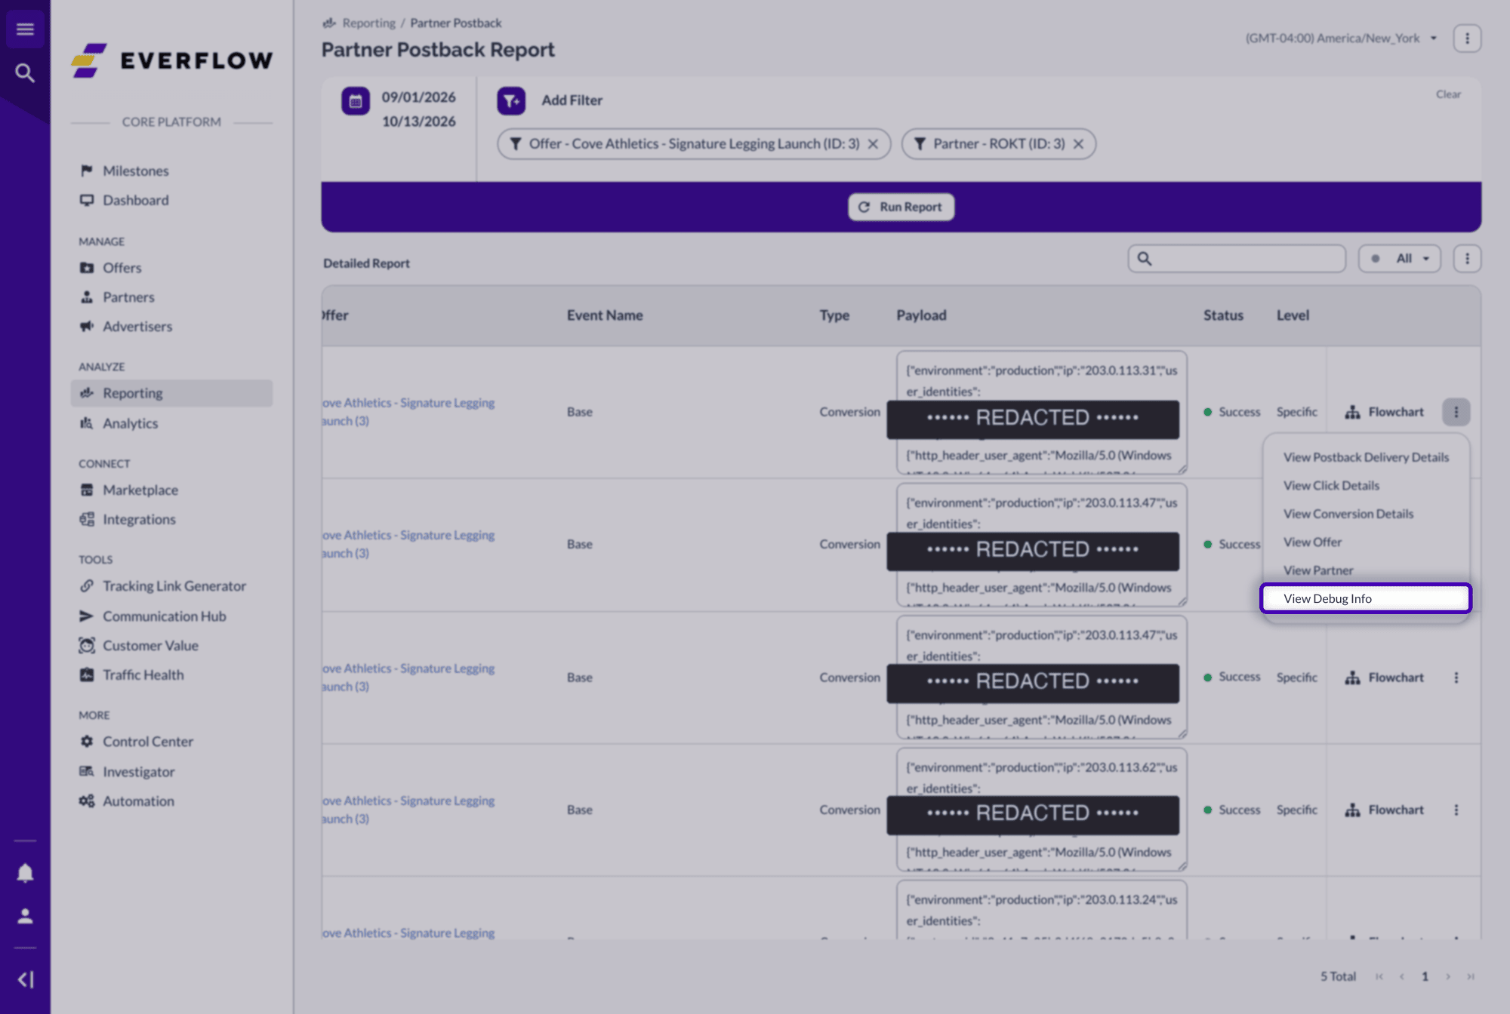
Task: Select View Debug Info menu entry
Action: click(1366, 598)
